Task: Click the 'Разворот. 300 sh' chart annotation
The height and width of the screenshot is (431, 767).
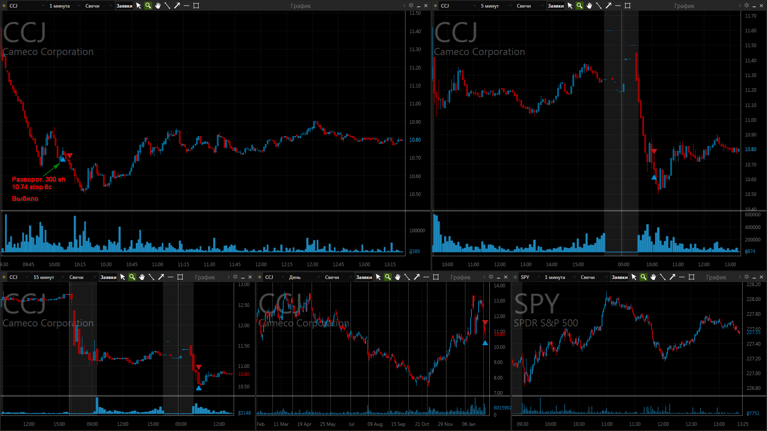Action: coord(39,179)
